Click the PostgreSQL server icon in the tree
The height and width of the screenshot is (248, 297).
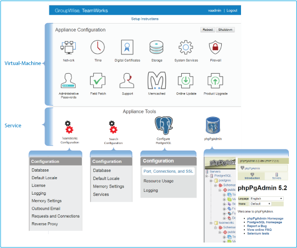pyautogui.click(x=212, y=176)
